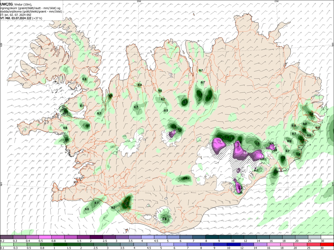Click the '0.1' label on the rain scale row
334x250 pixels.
pos(2,248)
